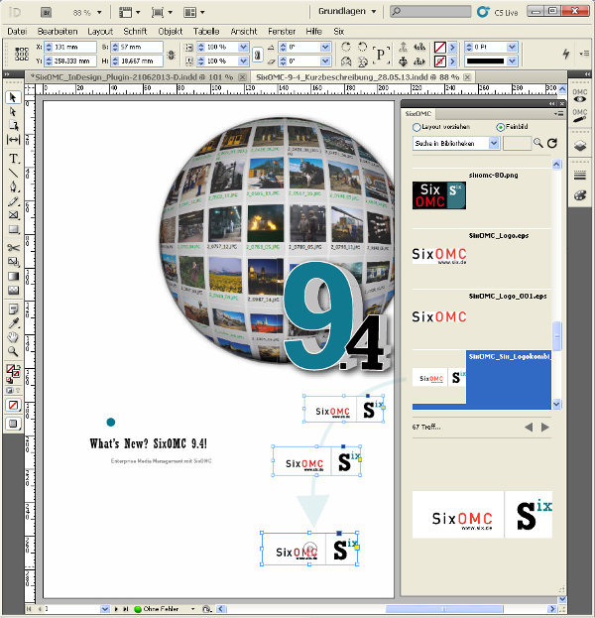Select the Gradient Swatch tool
Image resolution: width=595 pixels, height=618 pixels.
click(13, 276)
